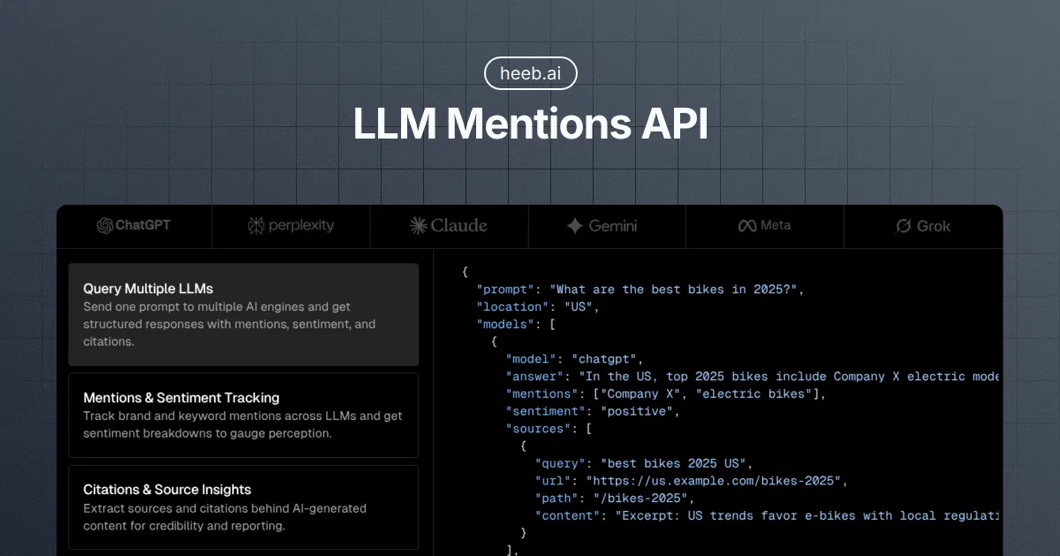Click the "prompt" line in the JSON
This screenshot has width=1060, height=556.
(x=640, y=289)
